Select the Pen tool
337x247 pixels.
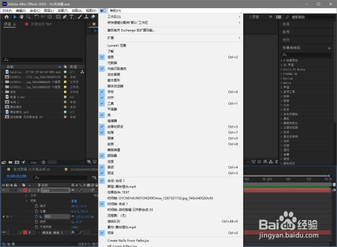(65, 17)
